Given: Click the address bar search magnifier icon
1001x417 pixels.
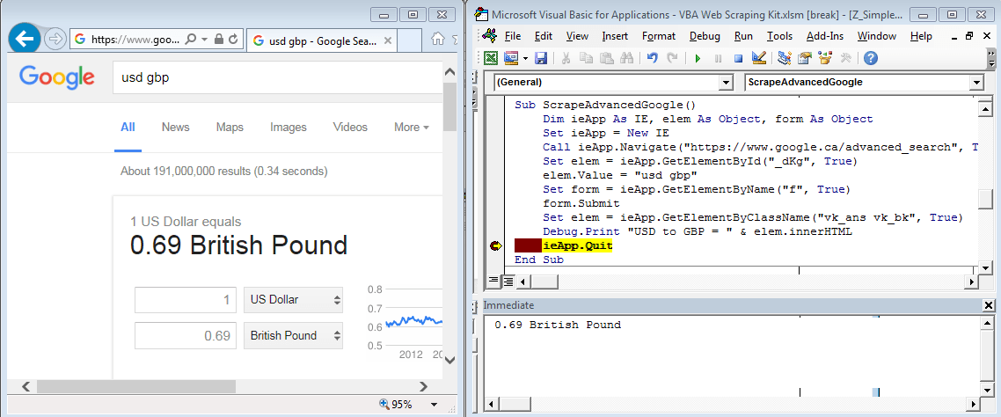Looking at the screenshot, I should click(x=190, y=40).
